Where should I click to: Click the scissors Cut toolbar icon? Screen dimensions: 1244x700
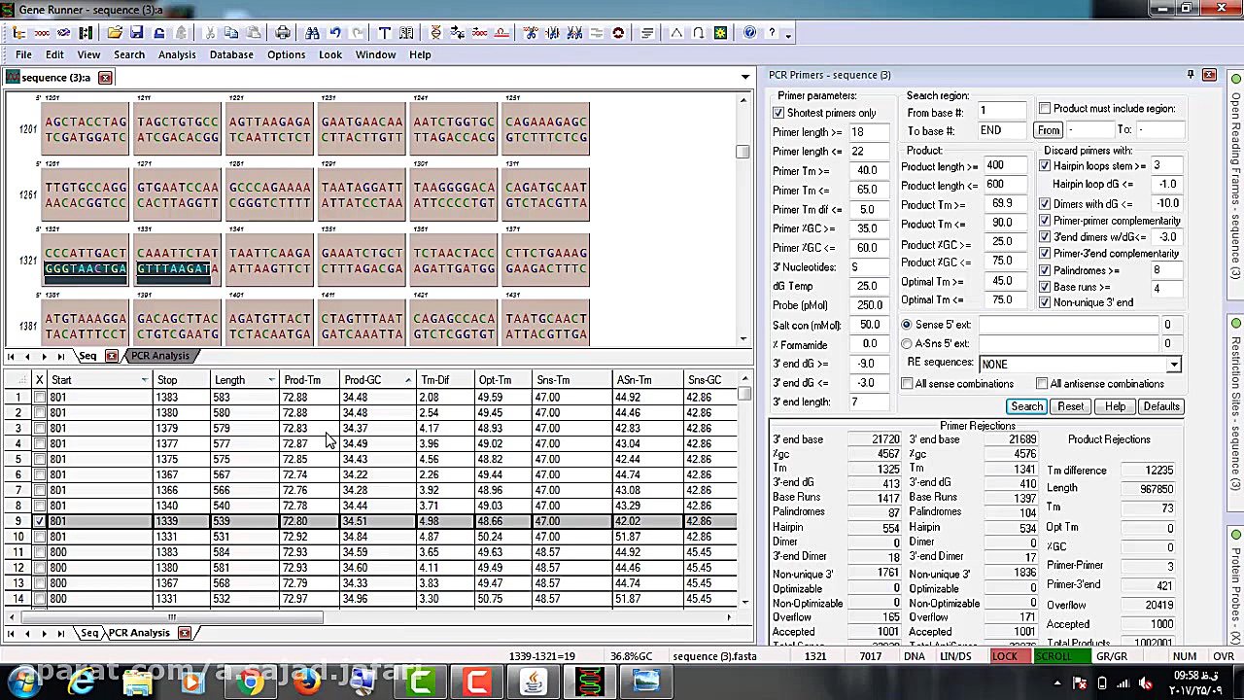tap(210, 33)
